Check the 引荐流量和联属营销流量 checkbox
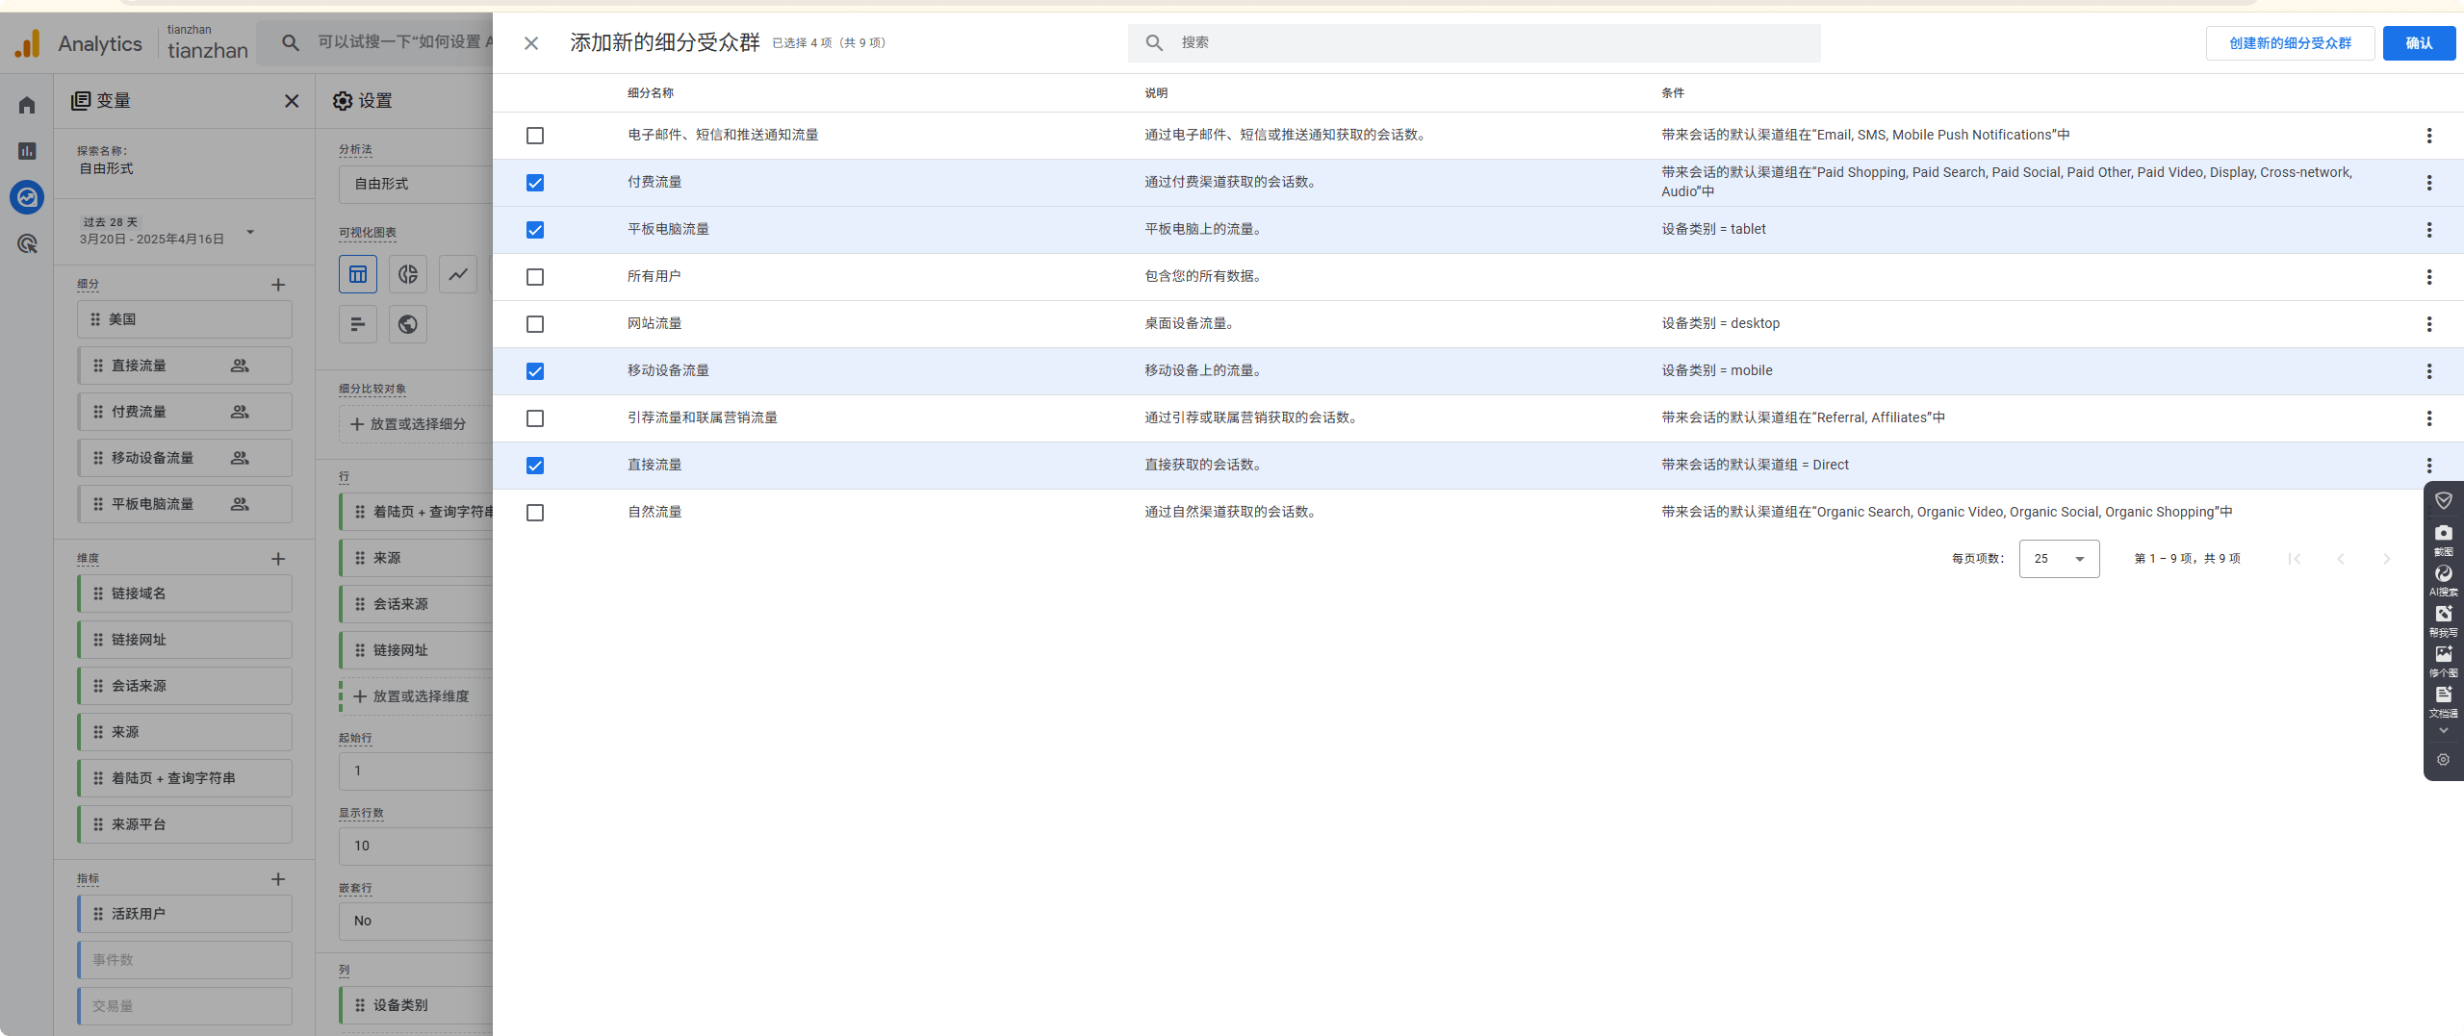The width and height of the screenshot is (2464, 1036). pos(535,418)
